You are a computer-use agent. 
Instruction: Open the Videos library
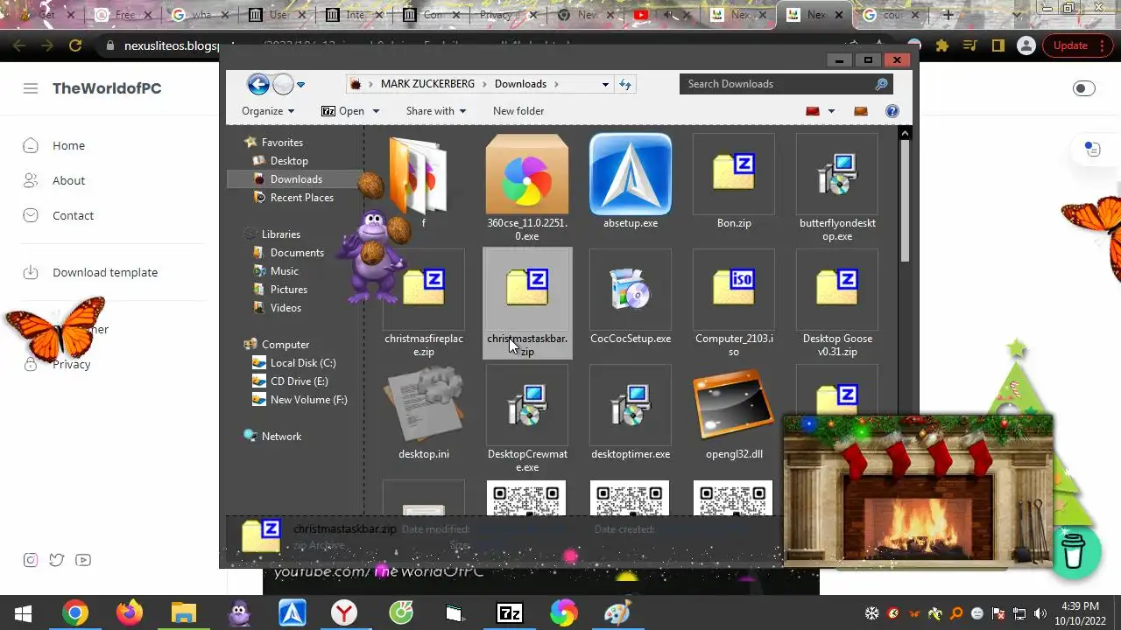pos(286,308)
